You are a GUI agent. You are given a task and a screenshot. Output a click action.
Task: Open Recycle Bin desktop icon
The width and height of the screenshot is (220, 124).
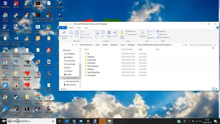[x=5, y=4]
